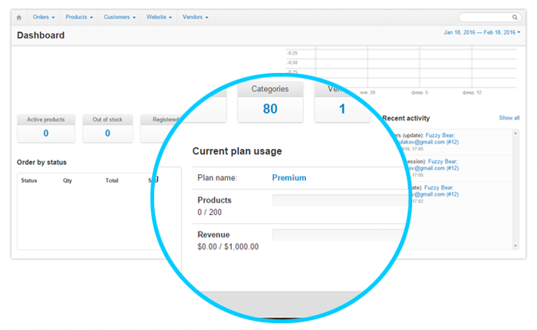Click the Total column header
The image size is (537, 330).
(x=112, y=180)
